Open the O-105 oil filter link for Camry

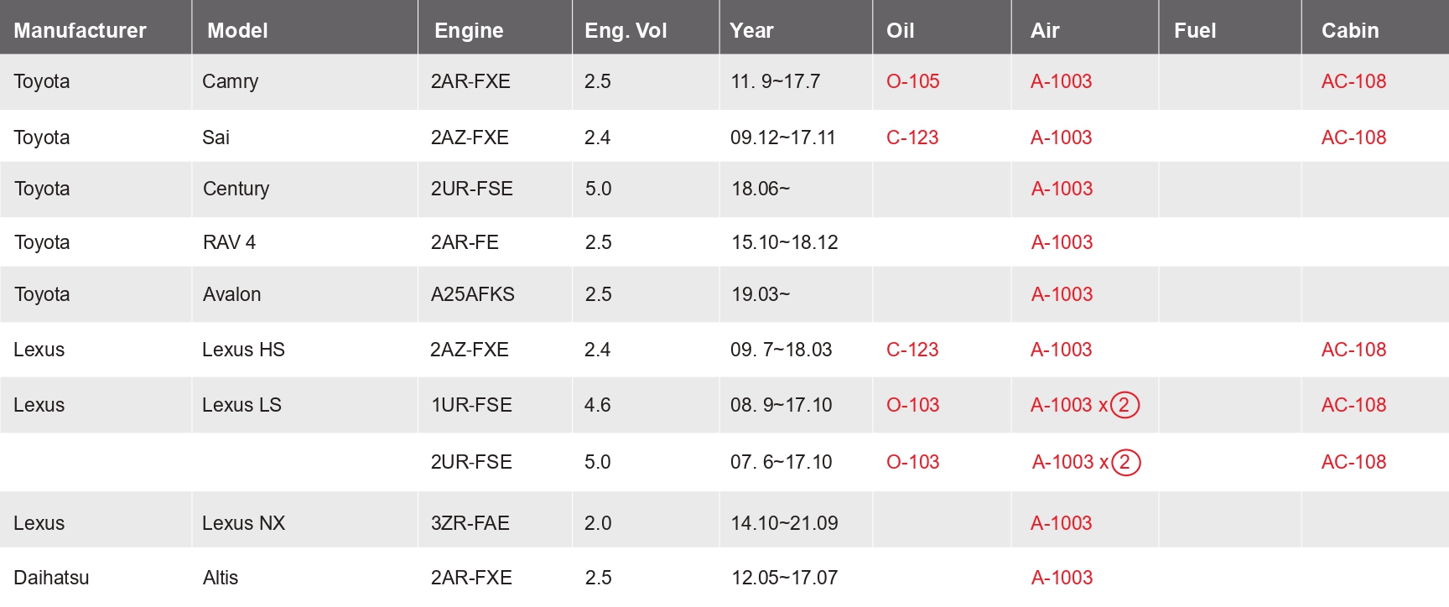pyautogui.click(x=912, y=81)
